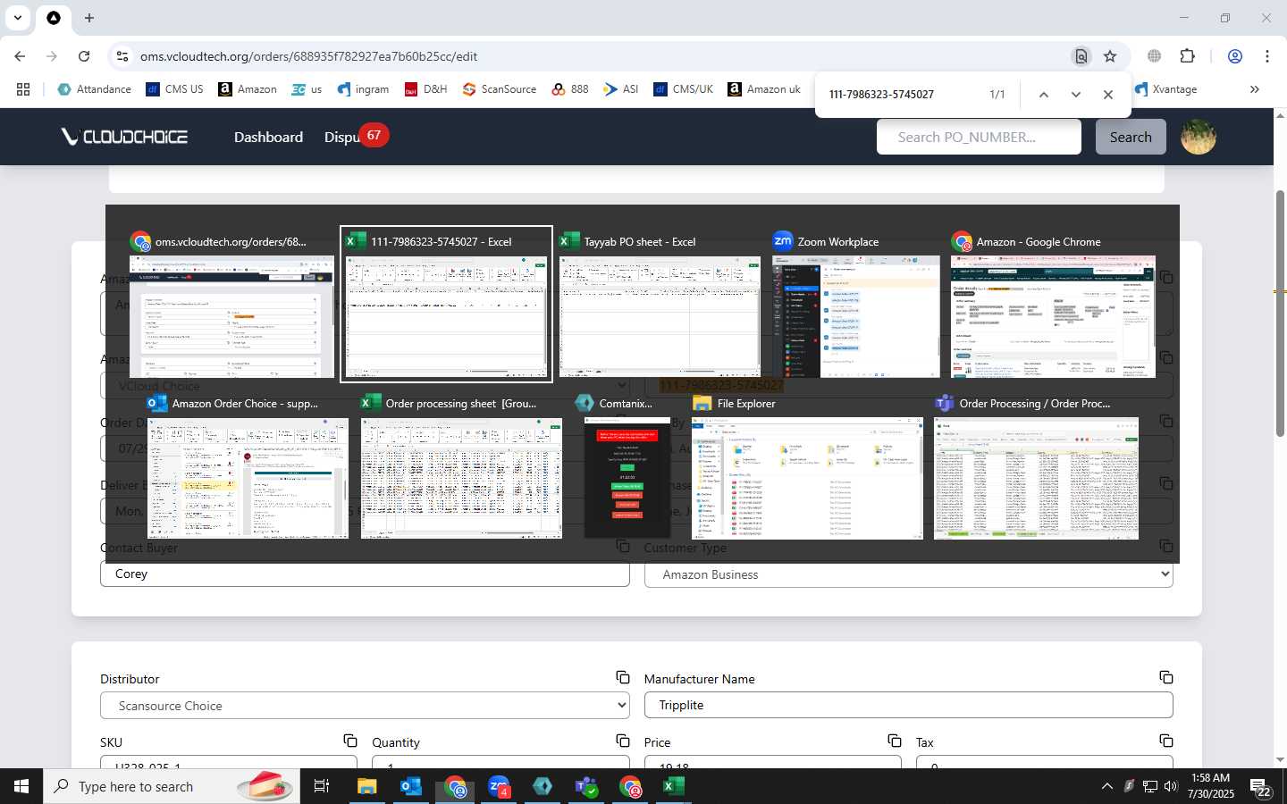1287x804 pixels.
Task: Reload the current page
Action: click(x=84, y=56)
